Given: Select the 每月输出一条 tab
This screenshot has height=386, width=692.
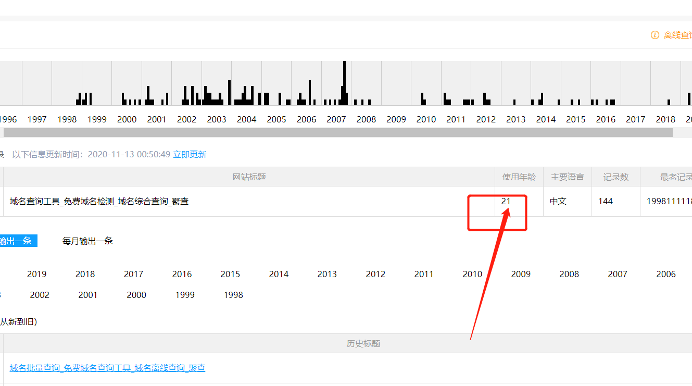Looking at the screenshot, I should [87, 240].
